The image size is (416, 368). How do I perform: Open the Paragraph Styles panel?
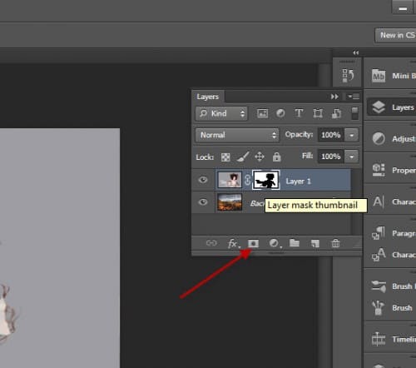click(x=394, y=233)
